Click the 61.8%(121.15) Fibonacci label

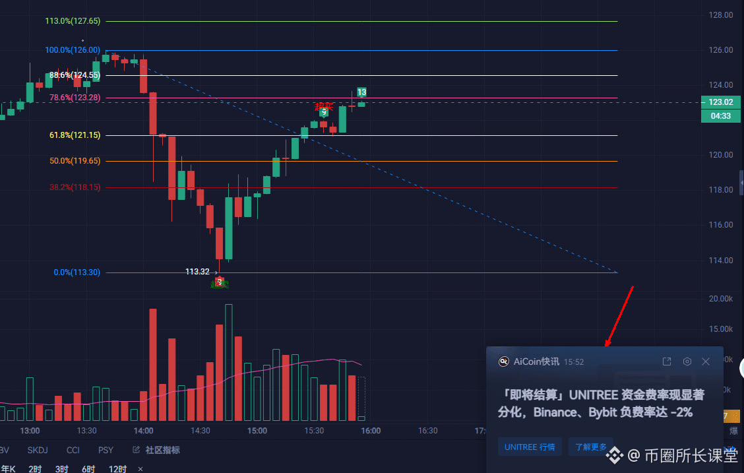[x=75, y=135]
